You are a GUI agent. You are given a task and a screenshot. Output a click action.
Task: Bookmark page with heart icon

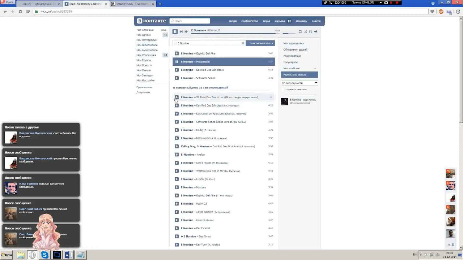pos(432,12)
